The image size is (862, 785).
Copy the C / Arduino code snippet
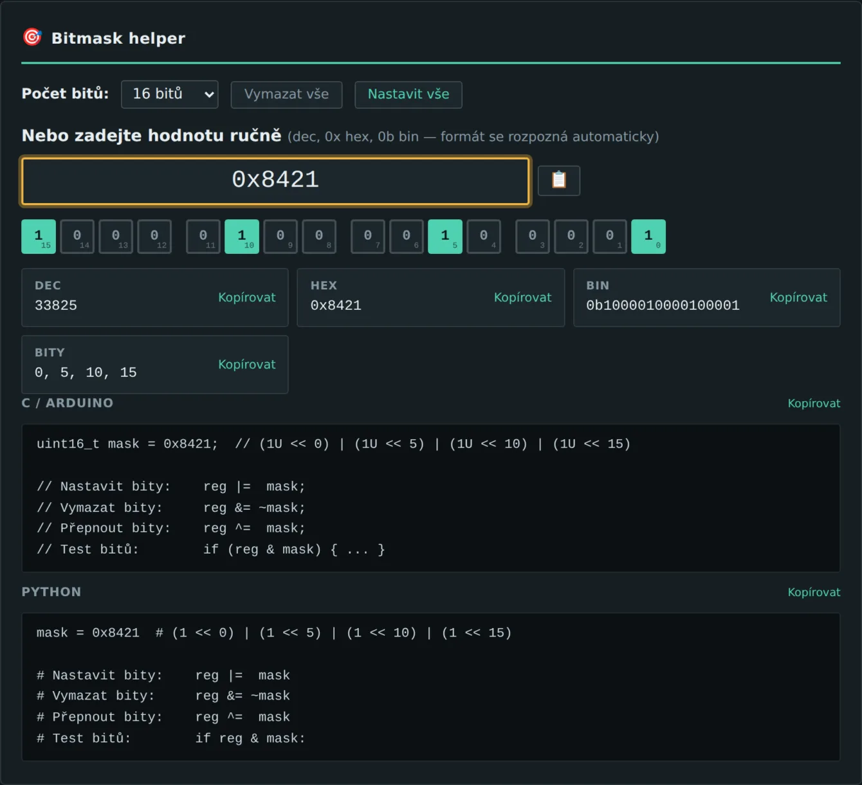click(814, 403)
